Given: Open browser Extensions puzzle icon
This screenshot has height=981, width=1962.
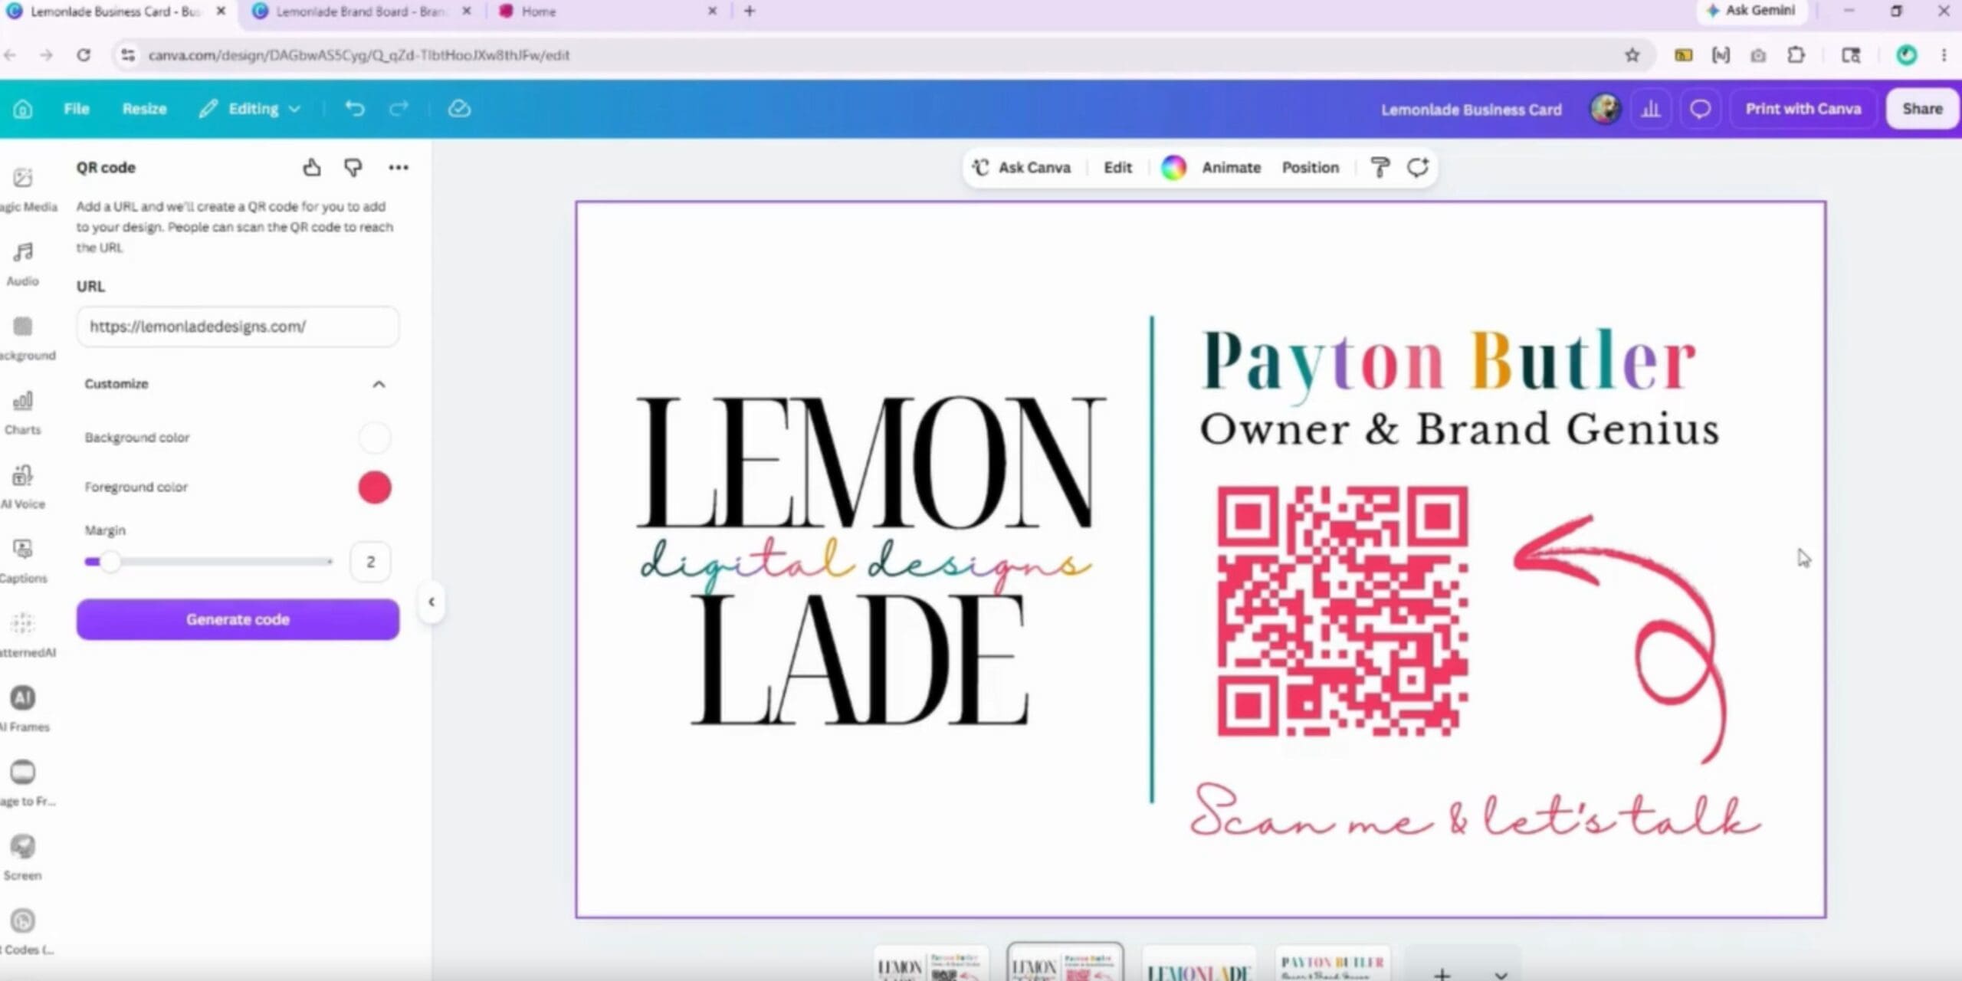Looking at the screenshot, I should [x=1796, y=55].
